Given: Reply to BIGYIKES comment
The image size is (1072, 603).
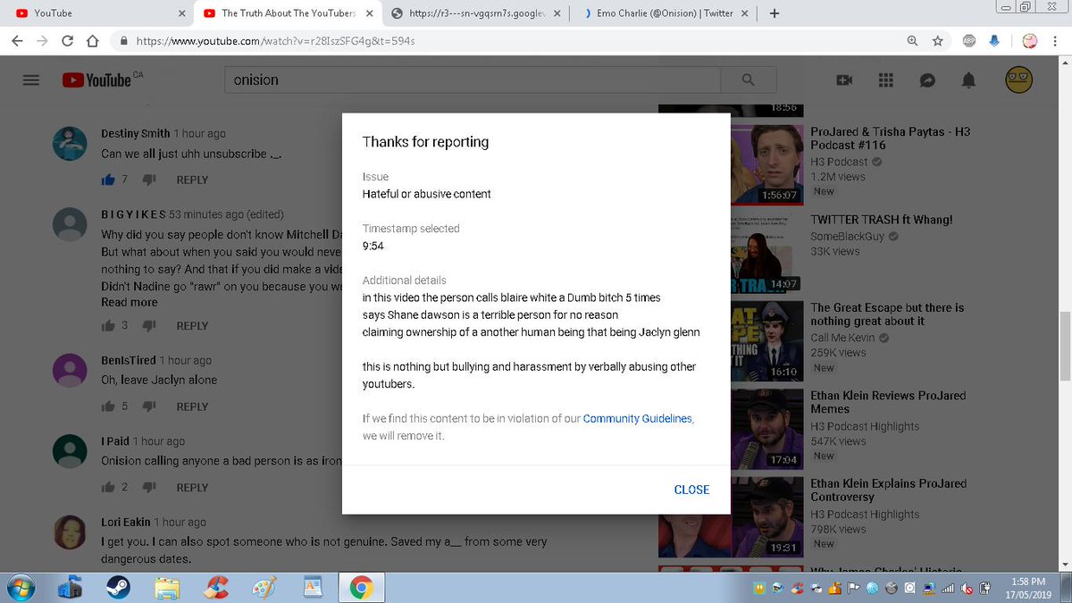Looking at the screenshot, I should click(x=192, y=326).
